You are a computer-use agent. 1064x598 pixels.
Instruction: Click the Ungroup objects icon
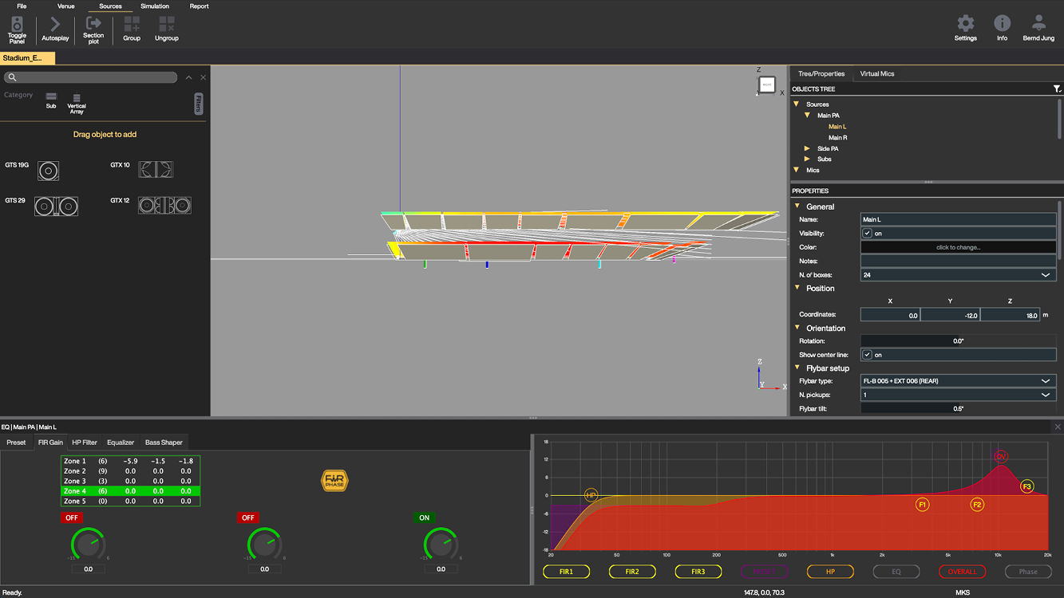166,24
